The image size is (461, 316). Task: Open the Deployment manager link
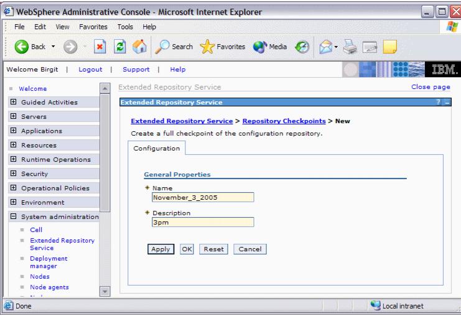point(49,263)
